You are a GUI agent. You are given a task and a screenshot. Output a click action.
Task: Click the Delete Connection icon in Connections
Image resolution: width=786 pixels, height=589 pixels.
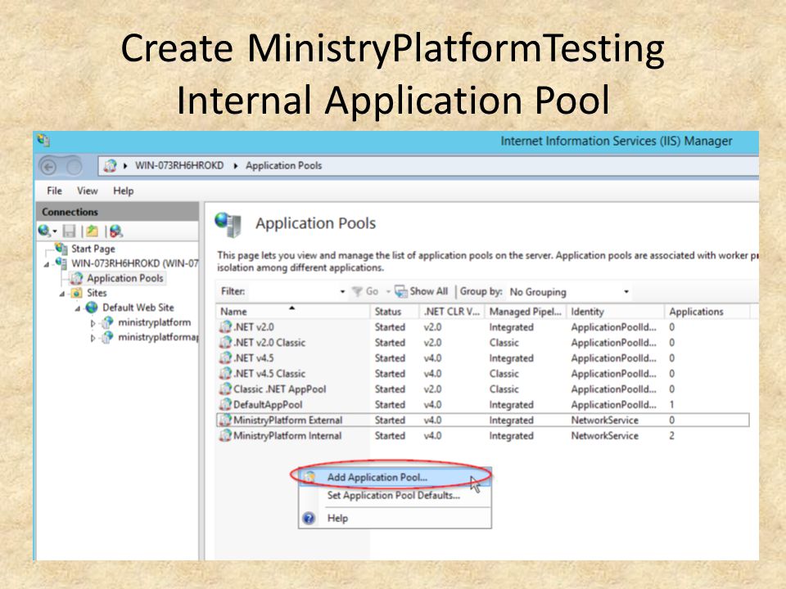tap(116, 231)
